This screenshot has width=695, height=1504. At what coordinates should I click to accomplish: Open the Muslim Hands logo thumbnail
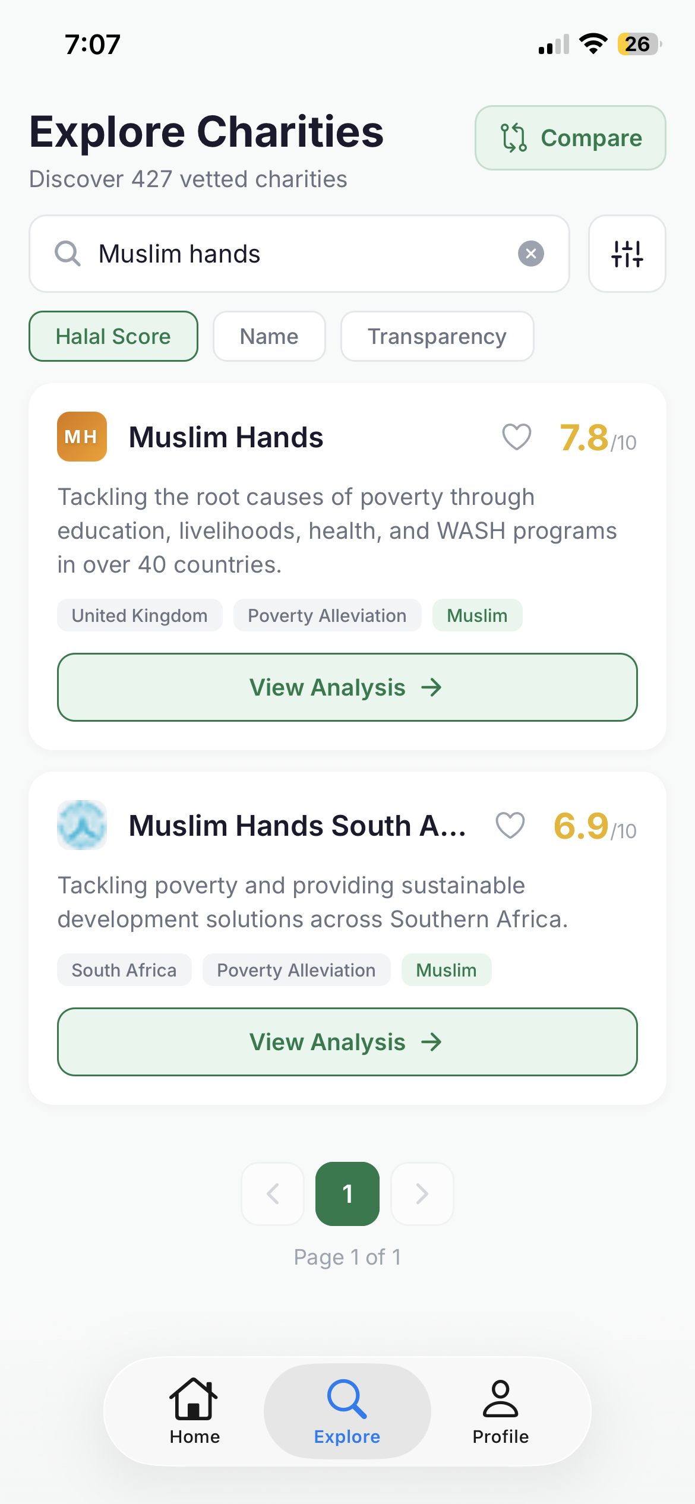[81, 437]
